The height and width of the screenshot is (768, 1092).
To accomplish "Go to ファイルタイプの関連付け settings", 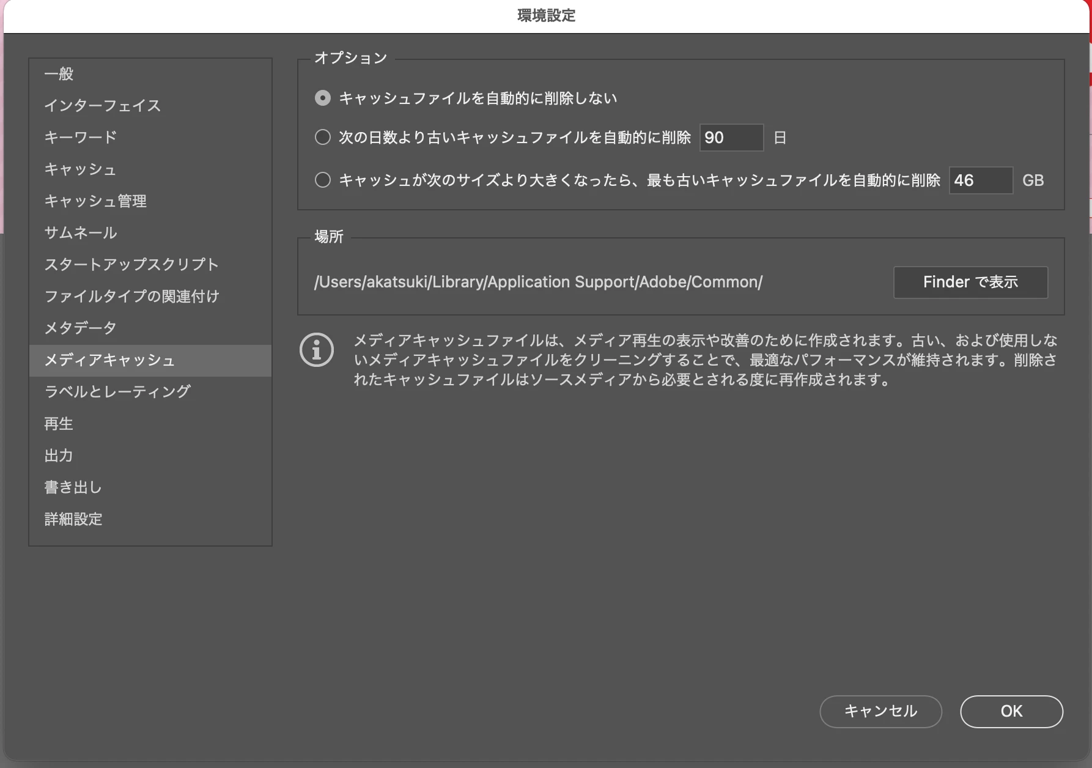I will (x=150, y=297).
